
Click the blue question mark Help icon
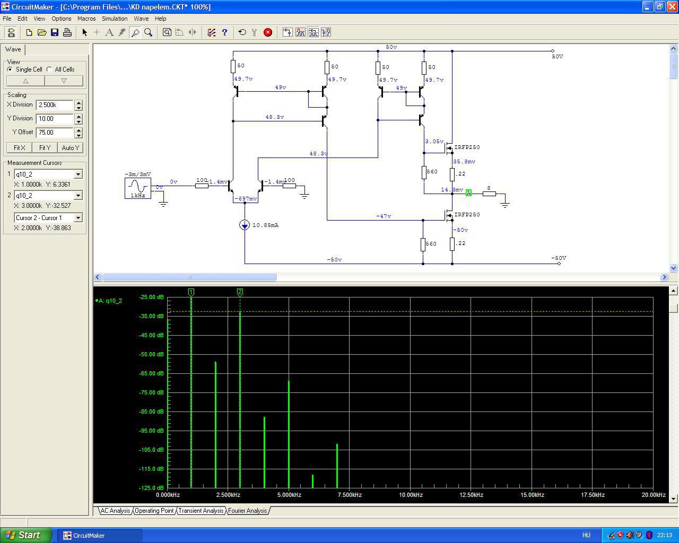point(224,32)
